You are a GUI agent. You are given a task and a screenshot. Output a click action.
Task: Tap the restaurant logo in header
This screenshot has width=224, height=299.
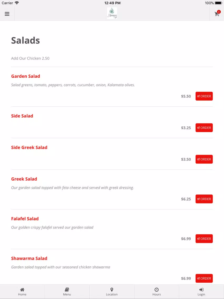tap(112, 13)
